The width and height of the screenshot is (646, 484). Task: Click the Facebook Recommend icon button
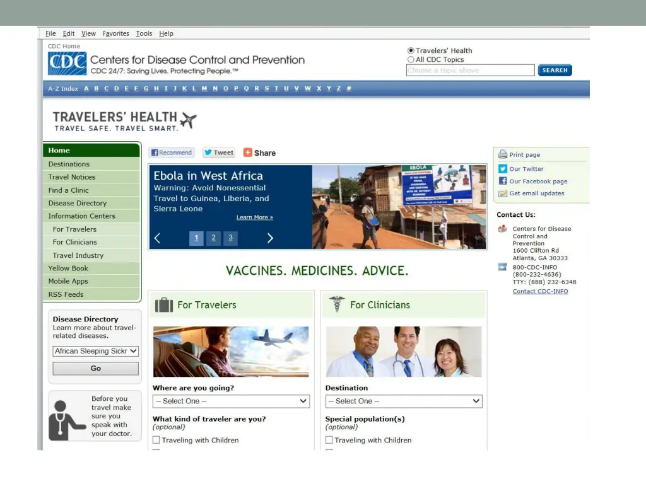pyautogui.click(x=172, y=153)
